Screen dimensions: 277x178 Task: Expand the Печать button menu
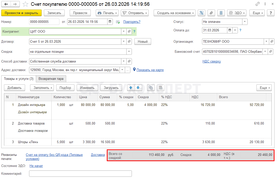click(107, 13)
